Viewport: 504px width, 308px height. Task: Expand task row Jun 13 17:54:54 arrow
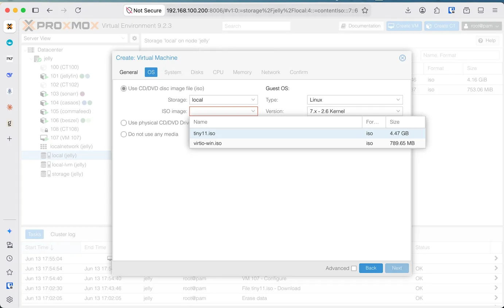496,268
